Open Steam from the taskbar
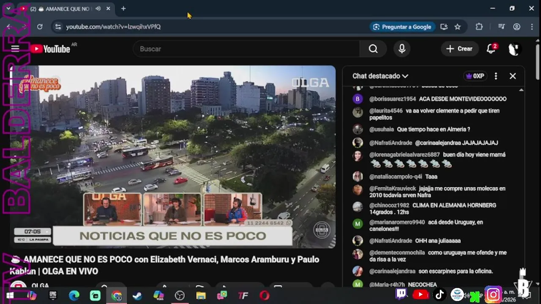 [137, 296]
